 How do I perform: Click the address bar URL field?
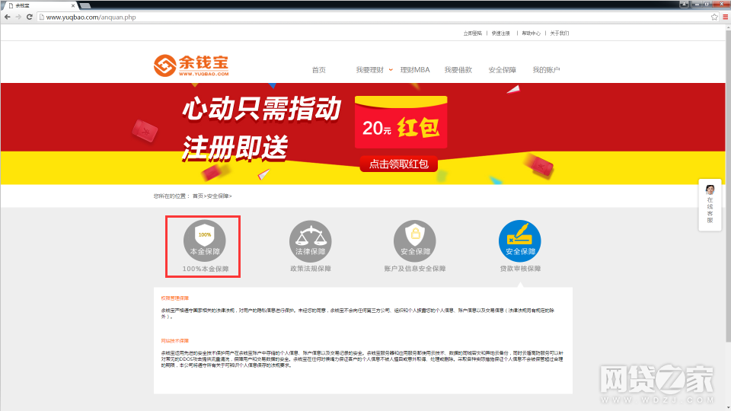(x=373, y=17)
